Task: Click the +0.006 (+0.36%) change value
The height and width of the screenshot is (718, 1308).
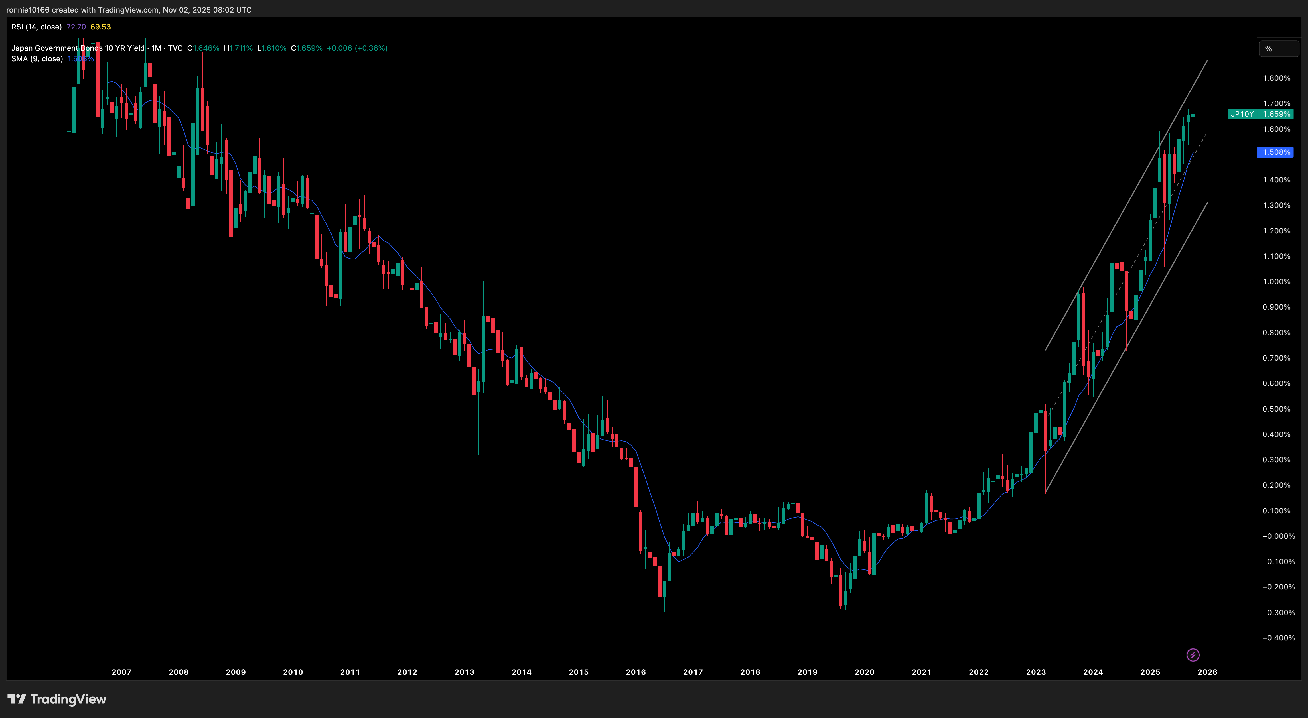Action: click(x=358, y=48)
